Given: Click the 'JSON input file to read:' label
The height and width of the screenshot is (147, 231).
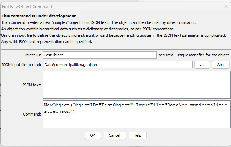Looking at the screenshot, I should 21,65.
